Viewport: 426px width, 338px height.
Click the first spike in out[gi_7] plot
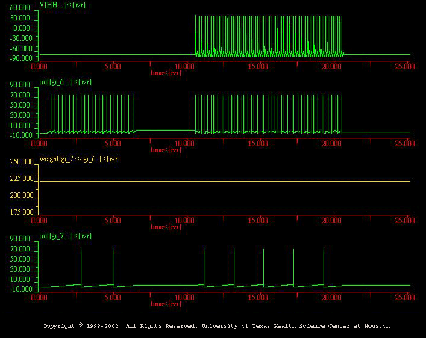(81, 267)
